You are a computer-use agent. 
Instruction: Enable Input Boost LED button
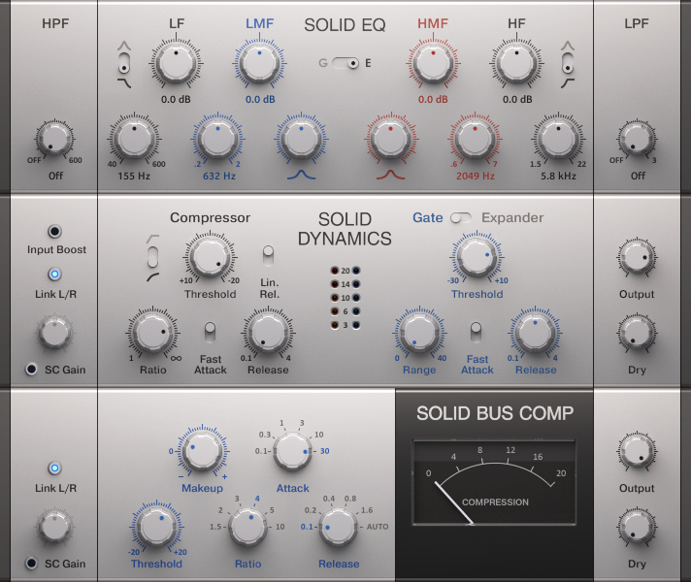pyautogui.click(x=54, y=231)
